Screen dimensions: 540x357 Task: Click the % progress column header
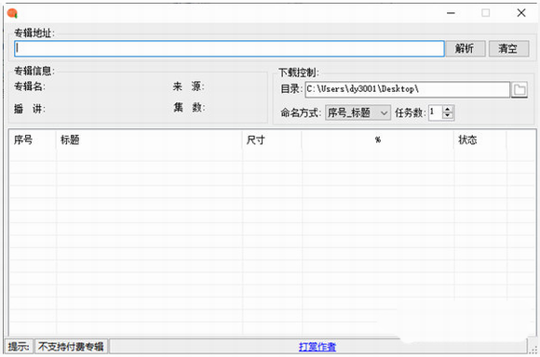tap(378, 140)
